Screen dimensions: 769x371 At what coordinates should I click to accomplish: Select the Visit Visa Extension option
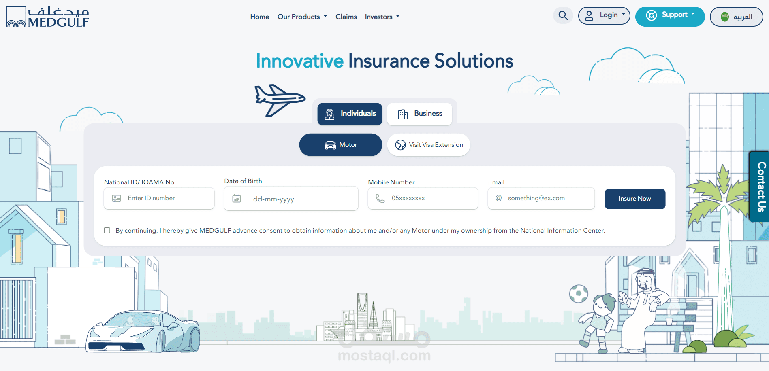click(429, 145)
